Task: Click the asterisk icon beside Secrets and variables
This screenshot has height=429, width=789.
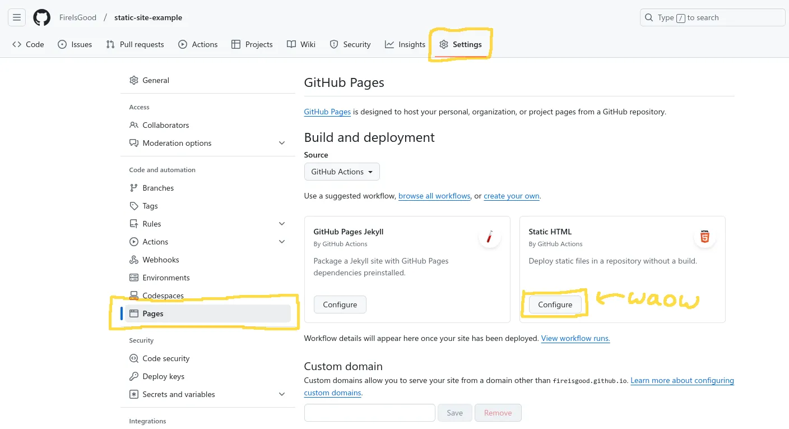Action: tap(134, 394)
